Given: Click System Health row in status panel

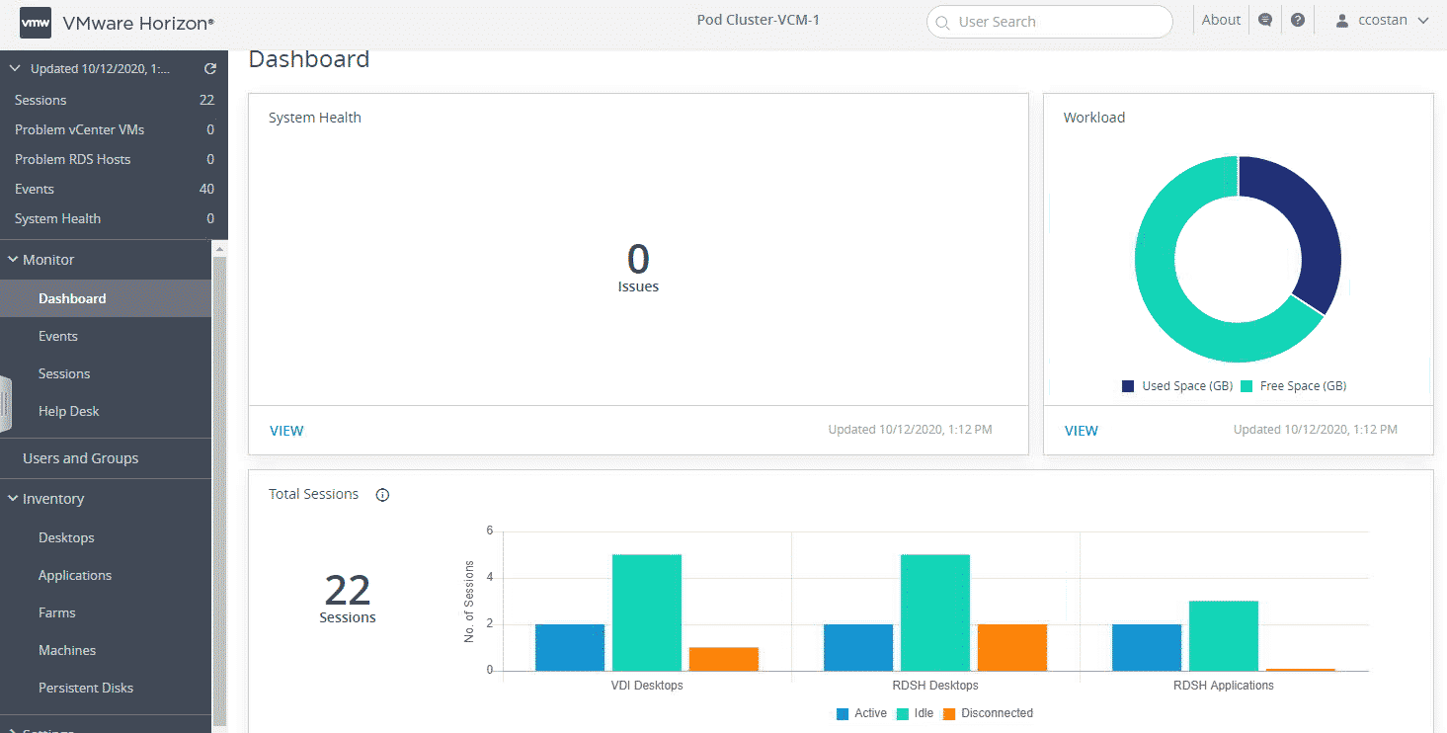Looking at the screenshot, I should click(114, 218).
